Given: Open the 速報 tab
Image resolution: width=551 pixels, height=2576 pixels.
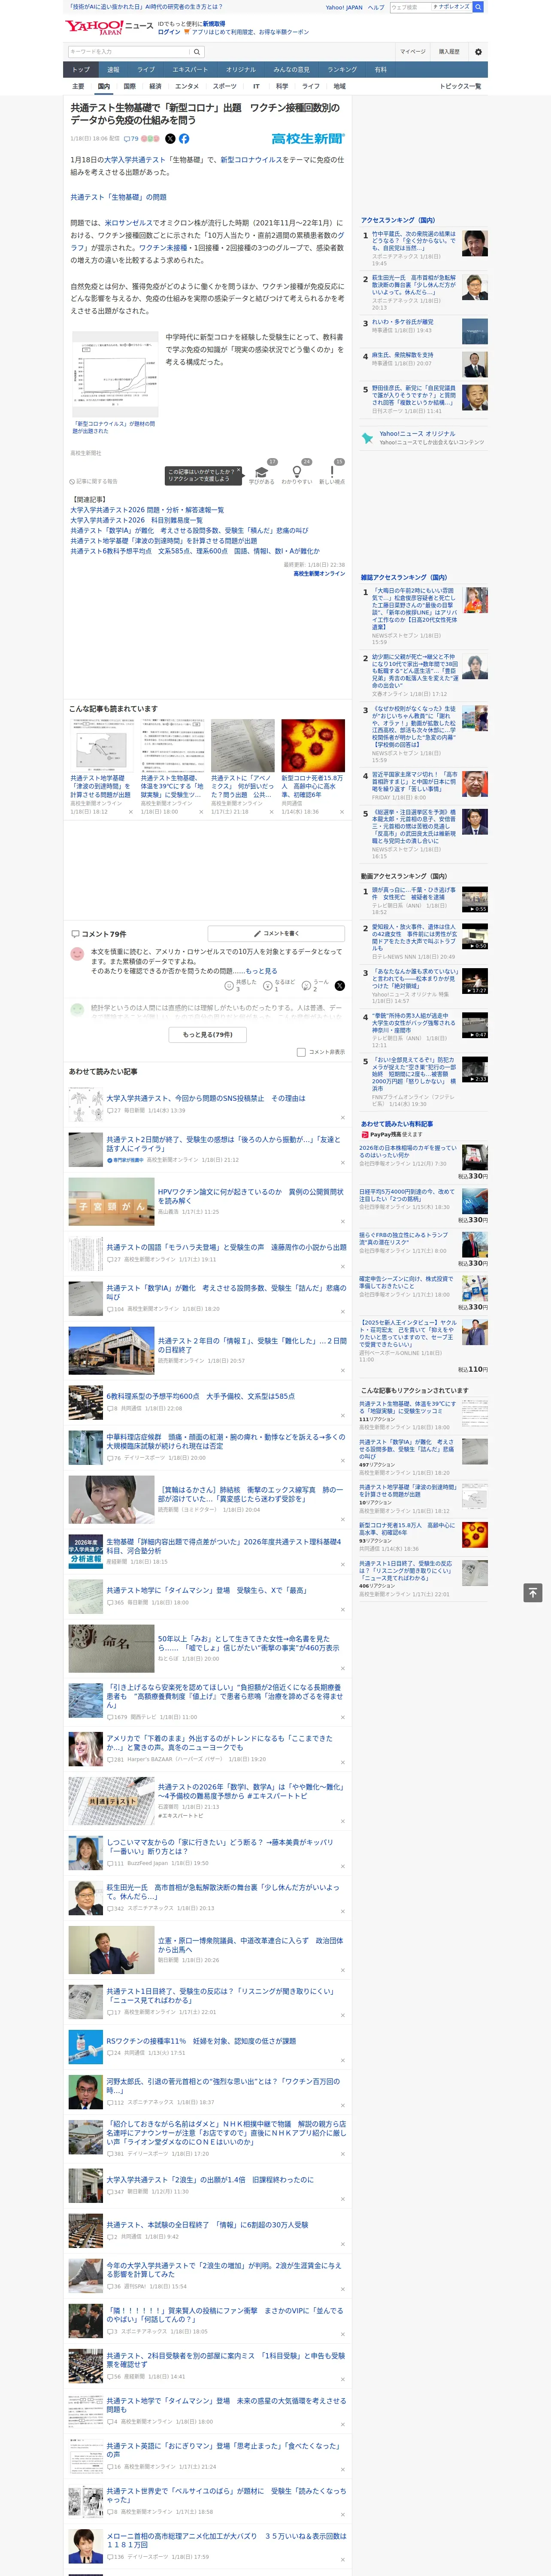Looking at the screenshot, I should [x=113, y=69].
